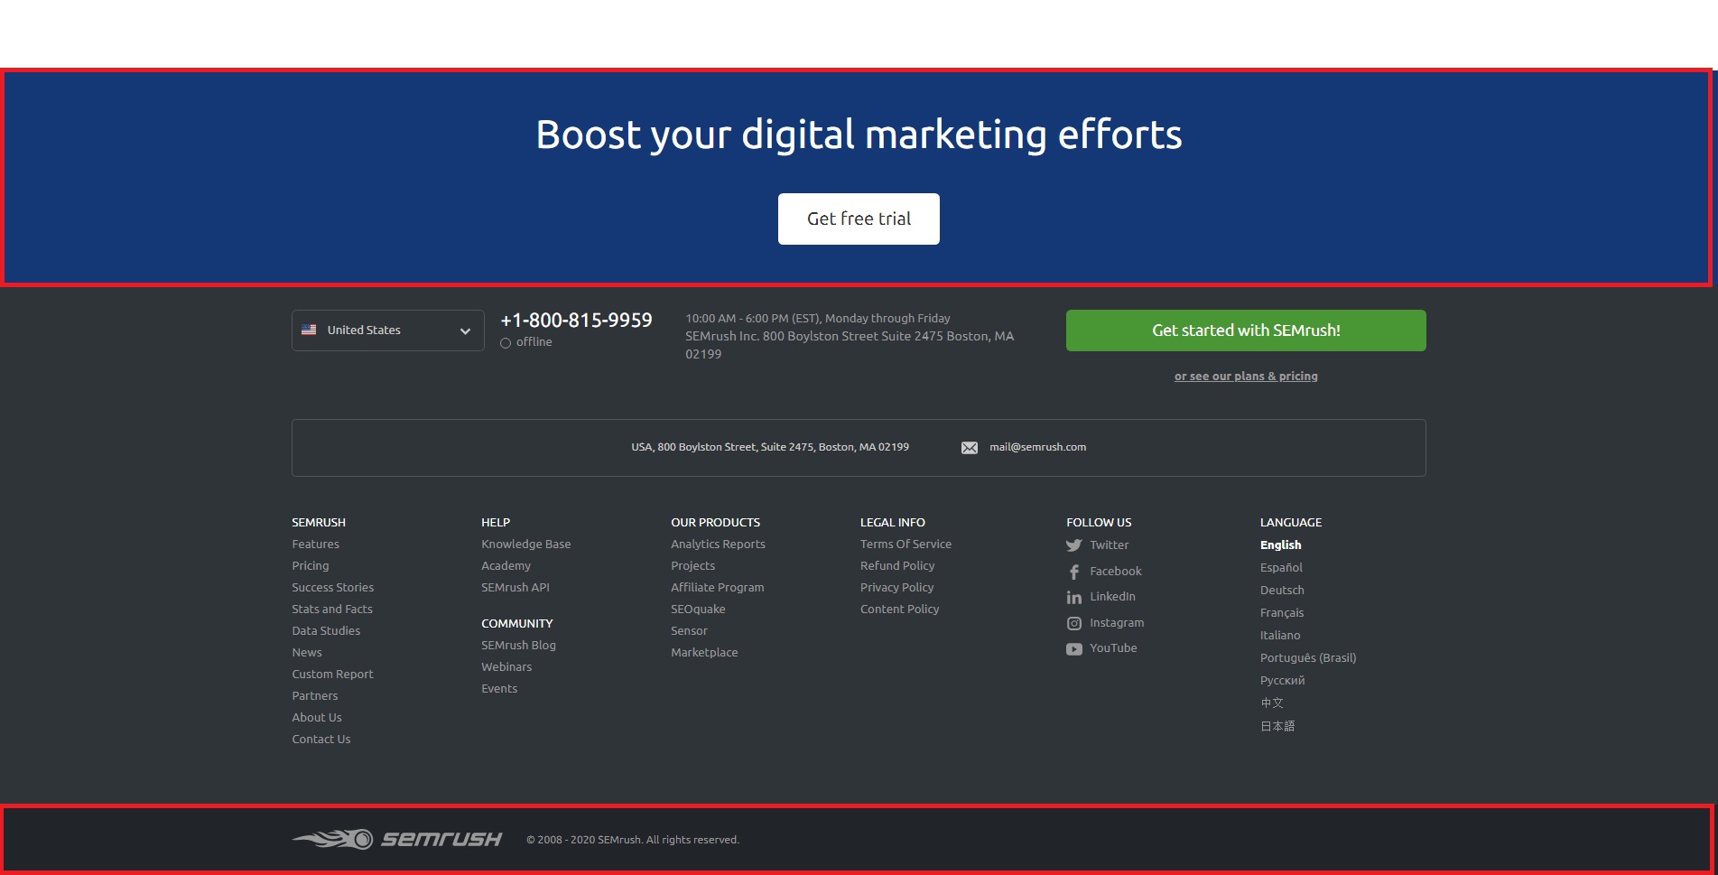The image size is (1718, 875).
Task: Click the Get free trial button
Action: click(x=859, y=219)
